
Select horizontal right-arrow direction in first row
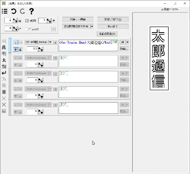[x=20, y=42]
